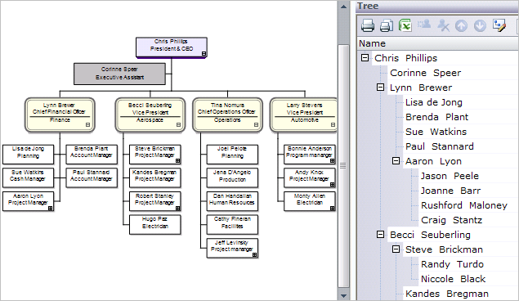Collapse the Chris Phillips tree node

365,58
